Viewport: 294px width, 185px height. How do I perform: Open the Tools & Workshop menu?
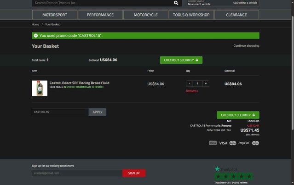click(191, 15)
